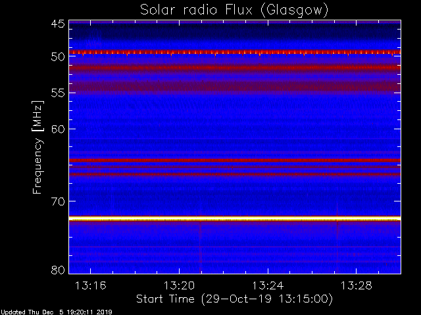Click the bright yellow band near 72 MHz
The width and height of the screenshot is (421, 315).
click(235, 219)
